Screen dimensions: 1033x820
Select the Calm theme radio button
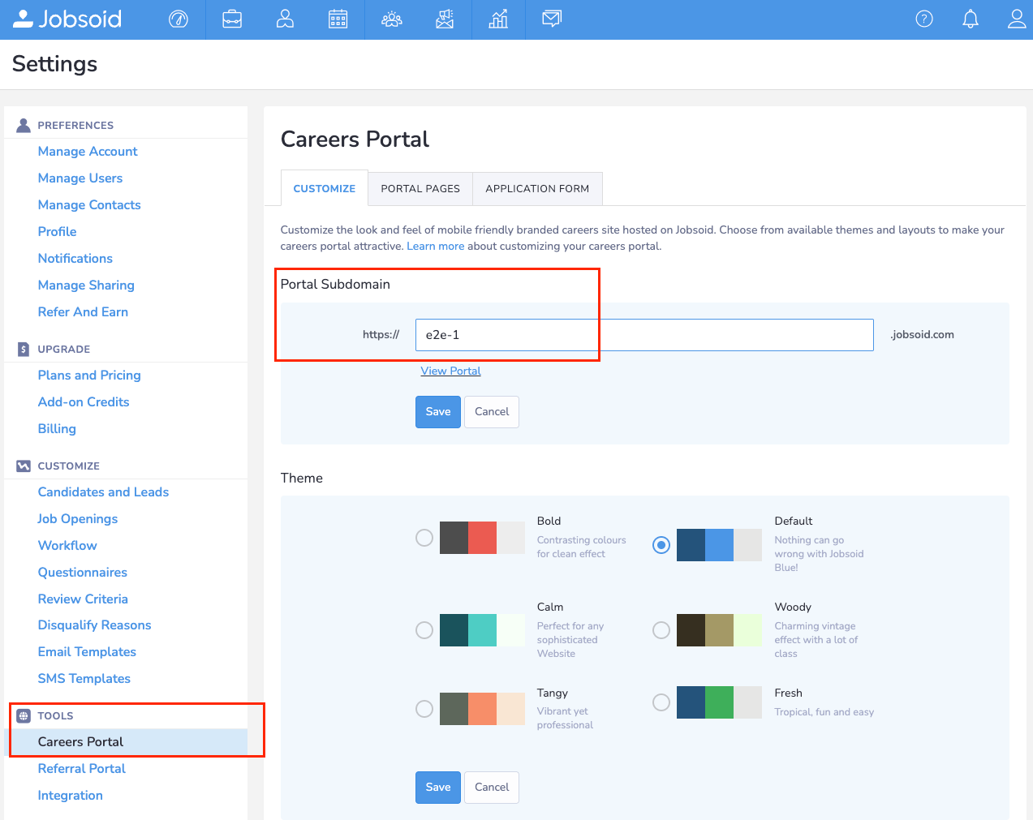pos(424,630)
